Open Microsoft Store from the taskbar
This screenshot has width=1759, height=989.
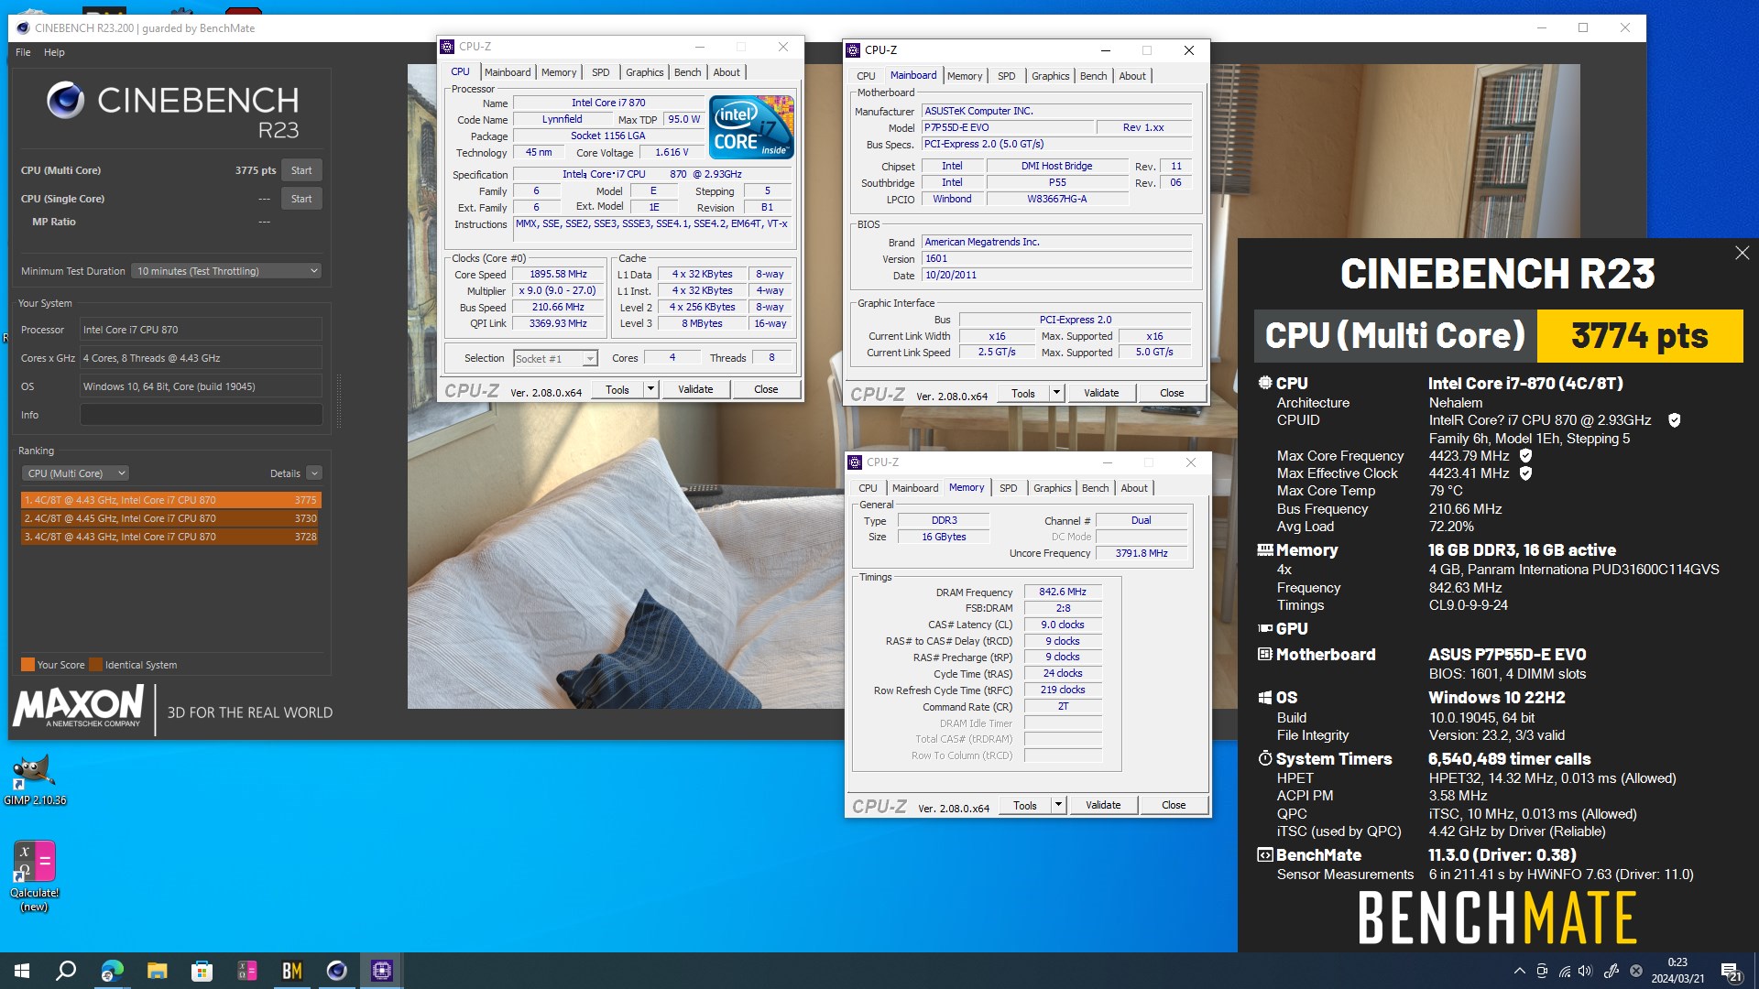[202, 971]
